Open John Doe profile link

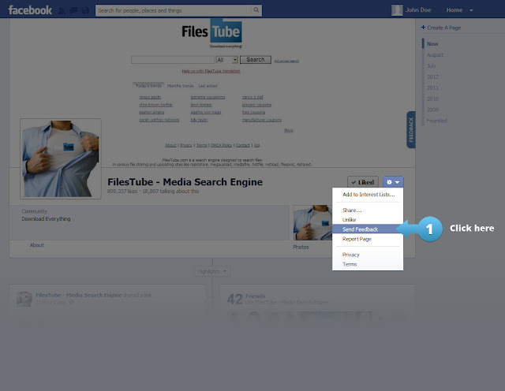click(418, 10)
